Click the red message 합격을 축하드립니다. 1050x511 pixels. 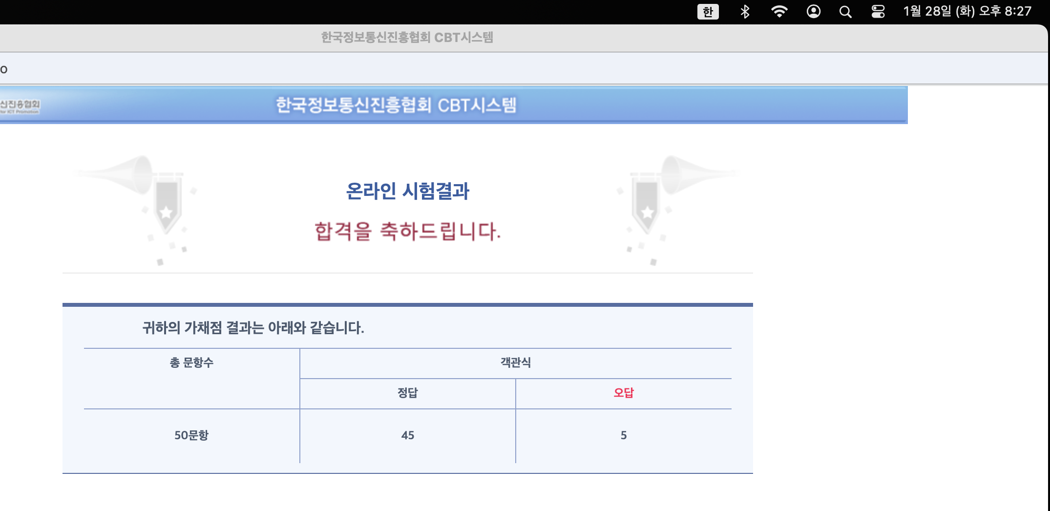pyautogui.click(x=407, y=231)
